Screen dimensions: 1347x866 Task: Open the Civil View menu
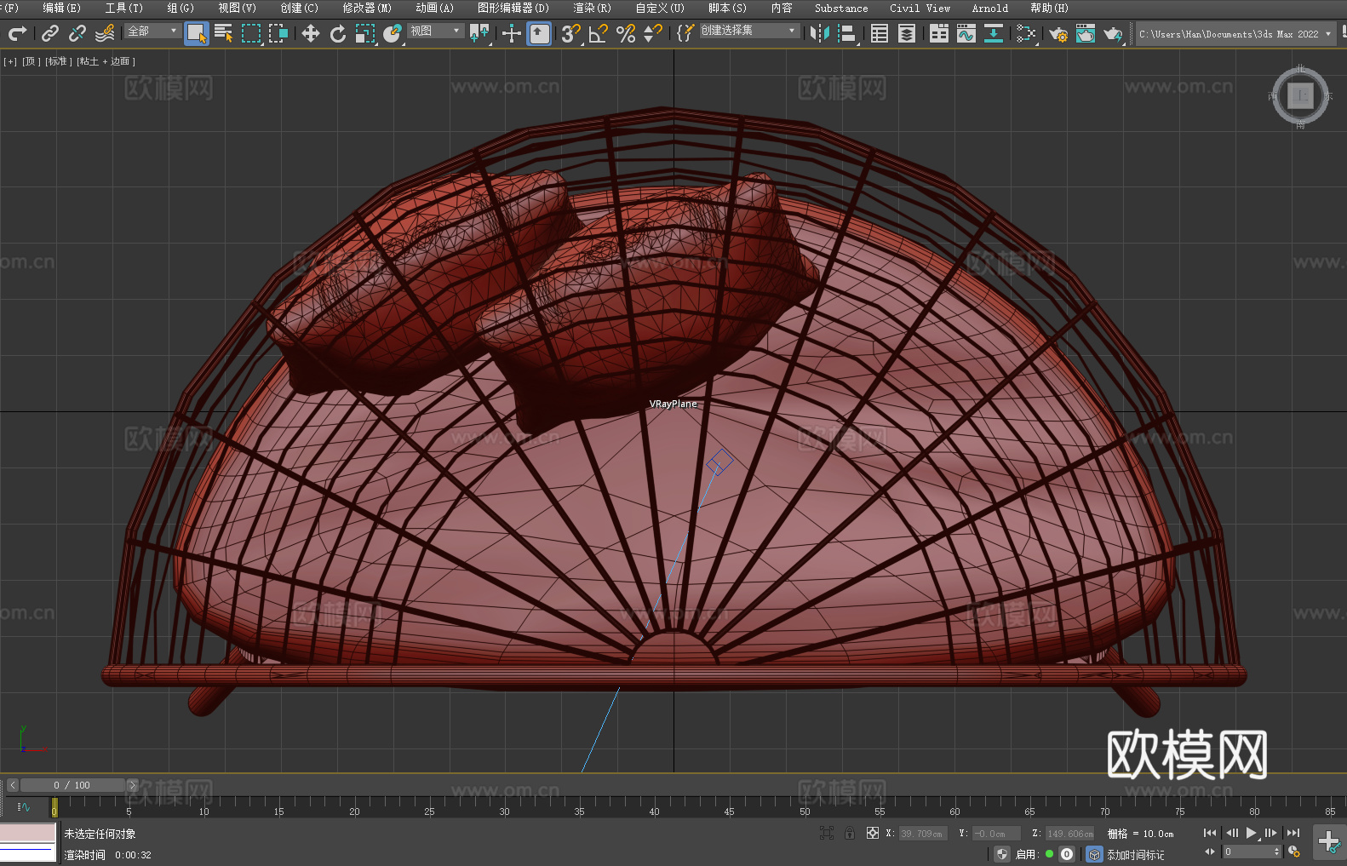tap(920, 8)
